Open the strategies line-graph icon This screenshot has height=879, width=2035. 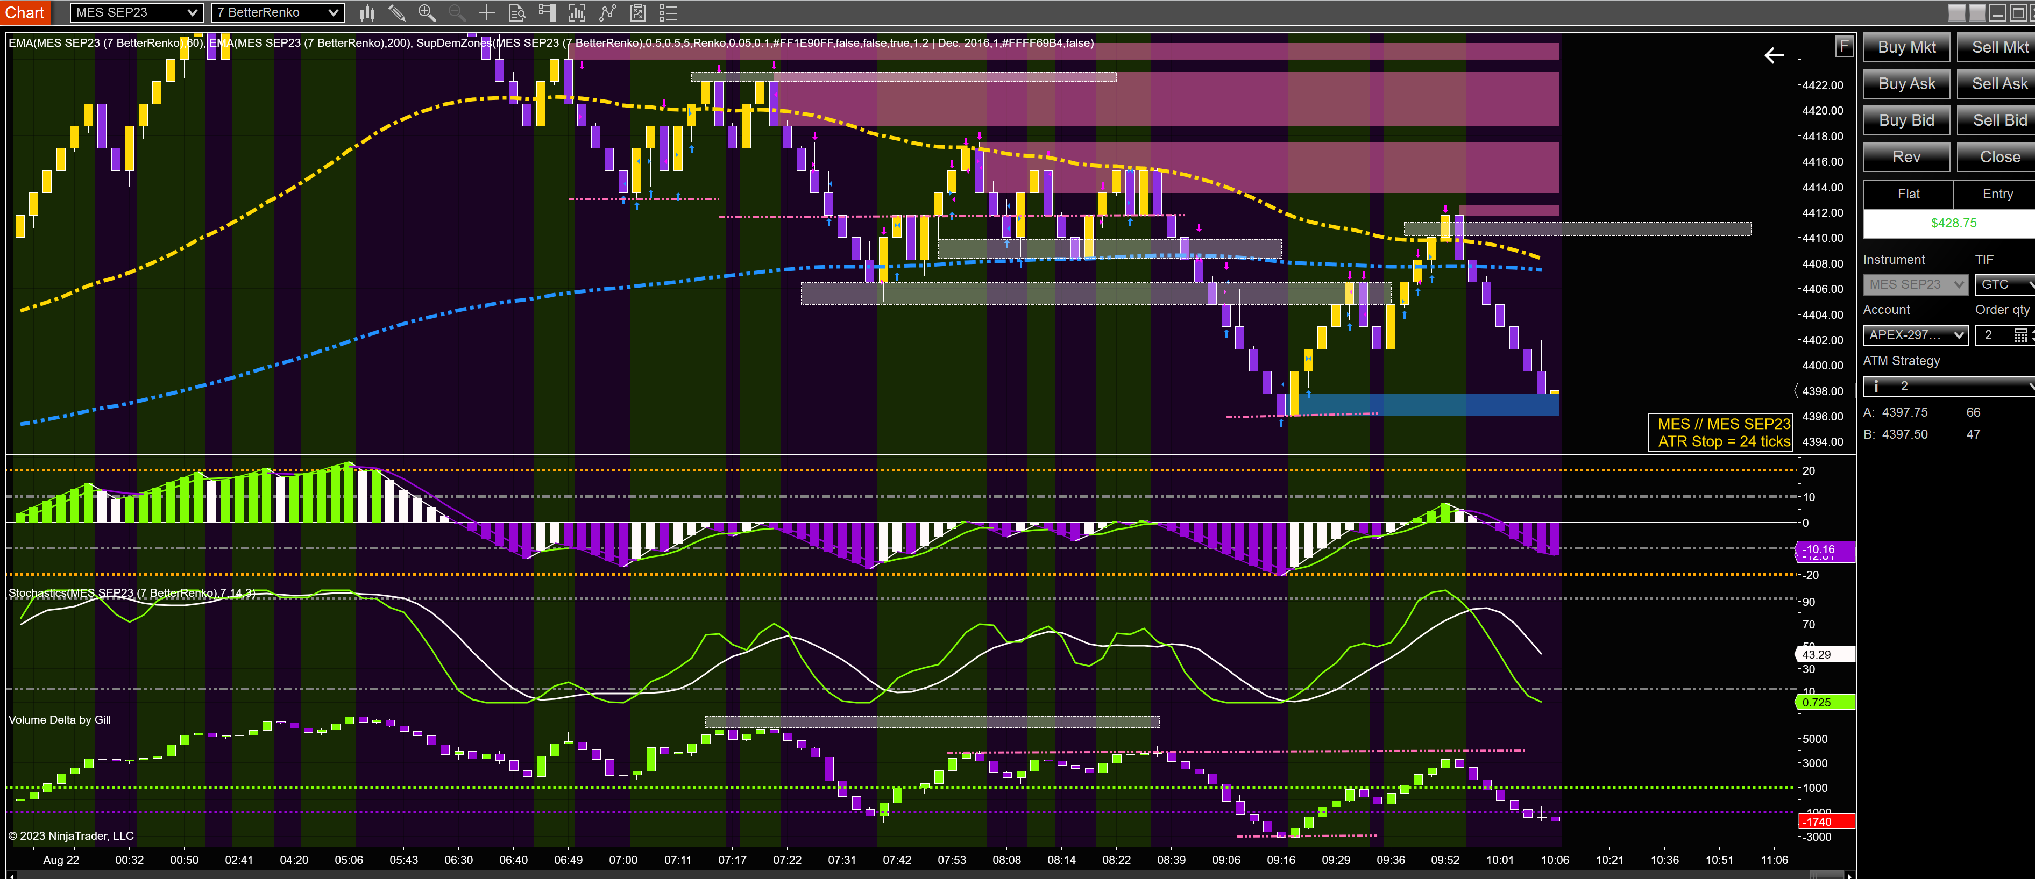point(607,13)
